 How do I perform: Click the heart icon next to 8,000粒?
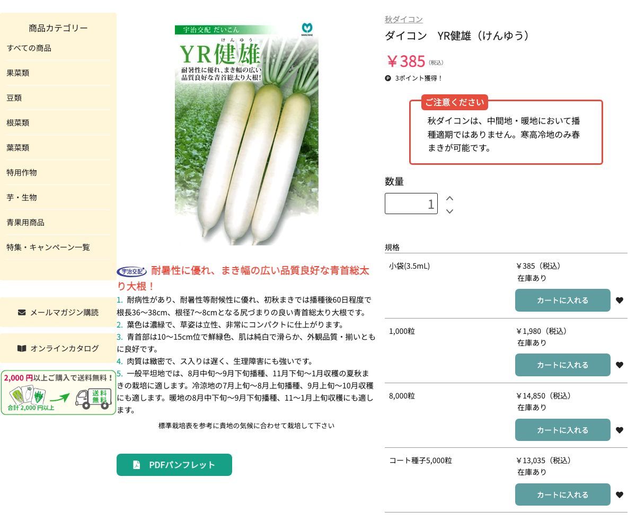620,430
